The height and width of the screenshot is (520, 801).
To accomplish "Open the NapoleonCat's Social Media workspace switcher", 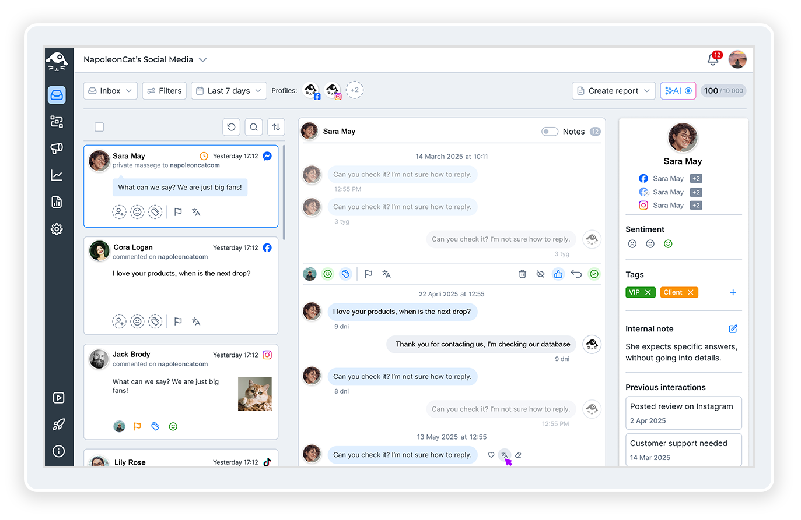I will 145,59.
